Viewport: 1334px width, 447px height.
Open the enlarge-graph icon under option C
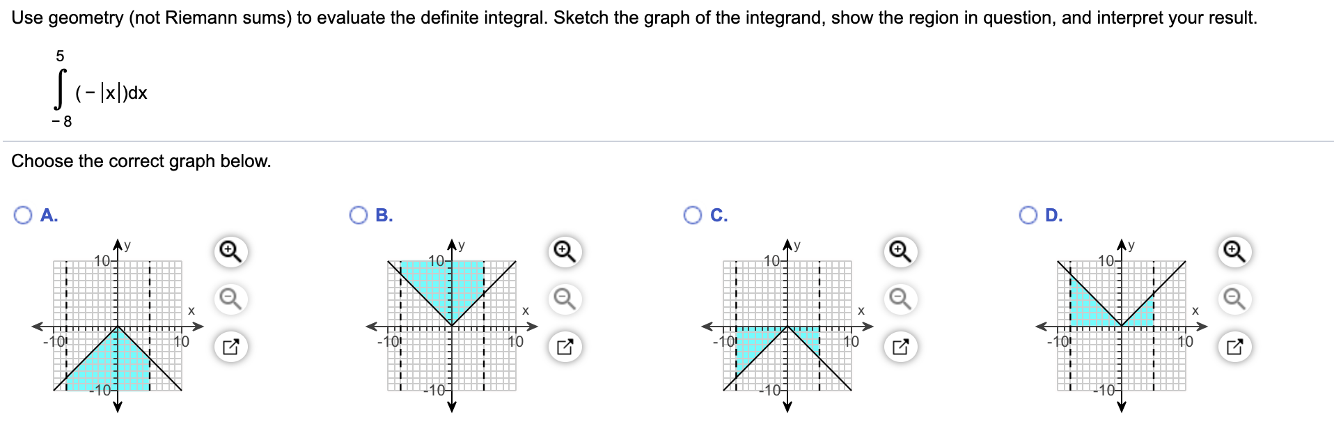pos(899,344)
